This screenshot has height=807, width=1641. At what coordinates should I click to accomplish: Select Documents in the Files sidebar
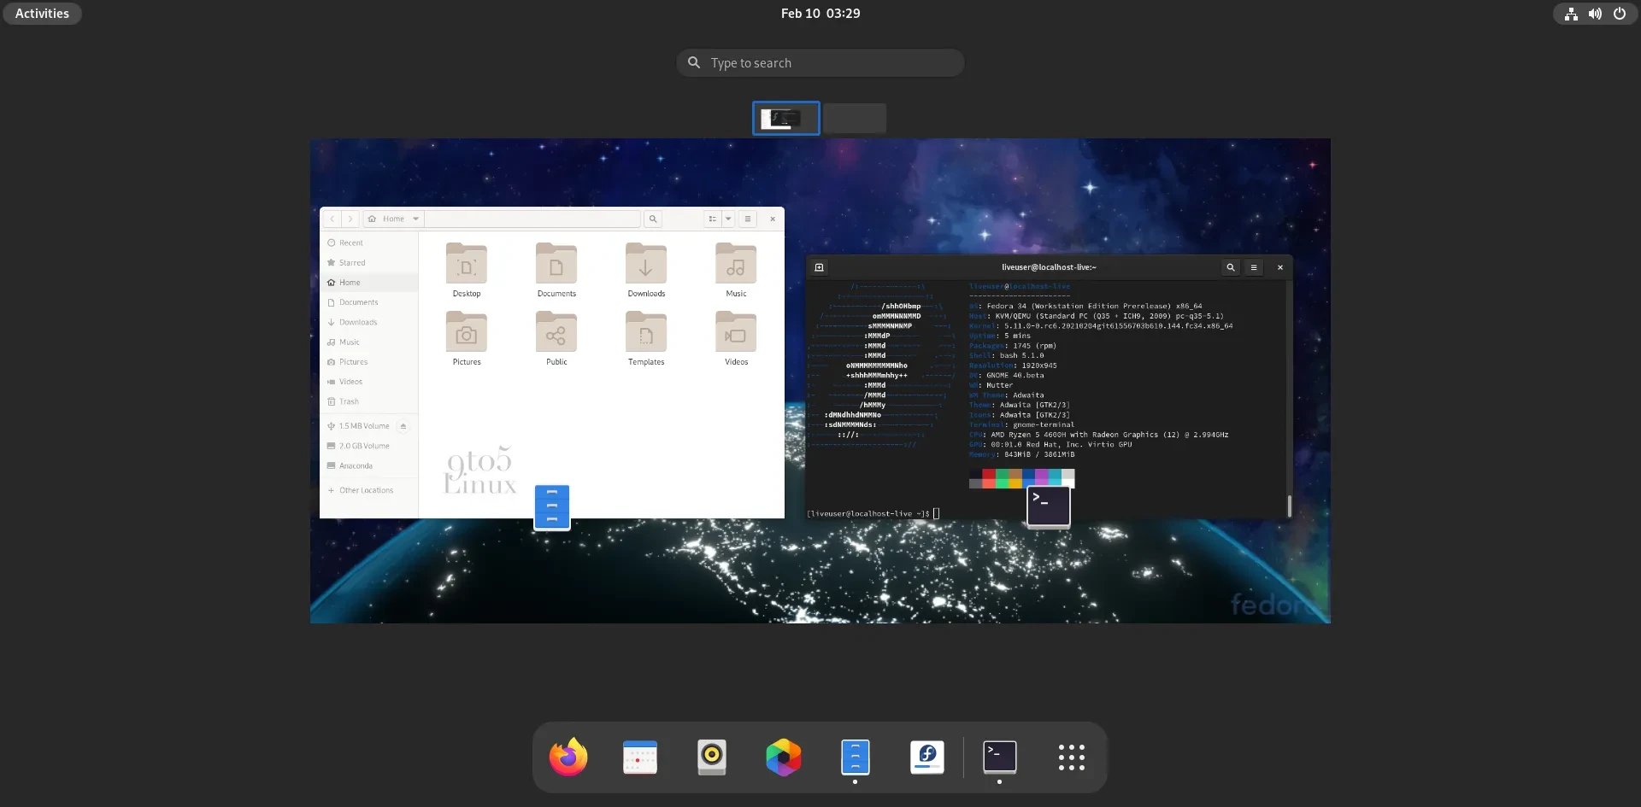point(369,302)
